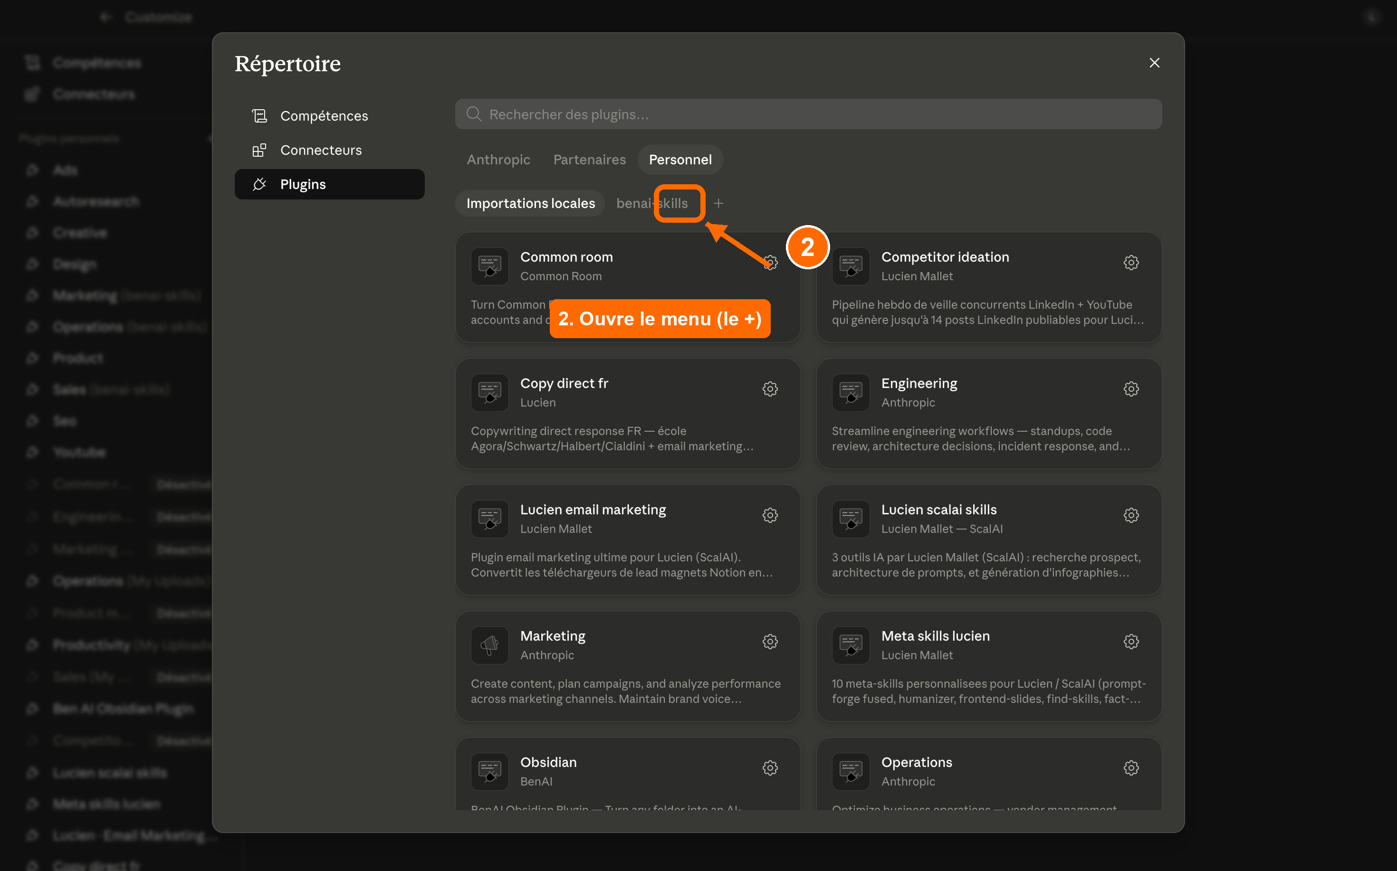Click the Engineering plugin thumbnail icon

coord(850,392)
